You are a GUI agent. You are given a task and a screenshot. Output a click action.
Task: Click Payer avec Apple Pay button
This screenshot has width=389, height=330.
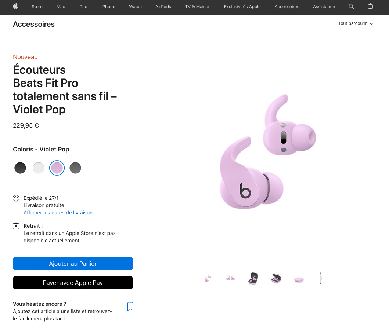point(73,283)
